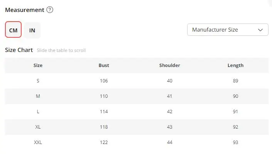Click the length value 93
The image size is (272, 154).
235,142
